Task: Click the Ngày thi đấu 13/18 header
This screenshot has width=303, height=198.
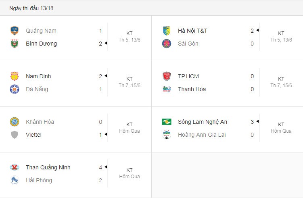Action: pyautogui.click(x=31, y=8)
